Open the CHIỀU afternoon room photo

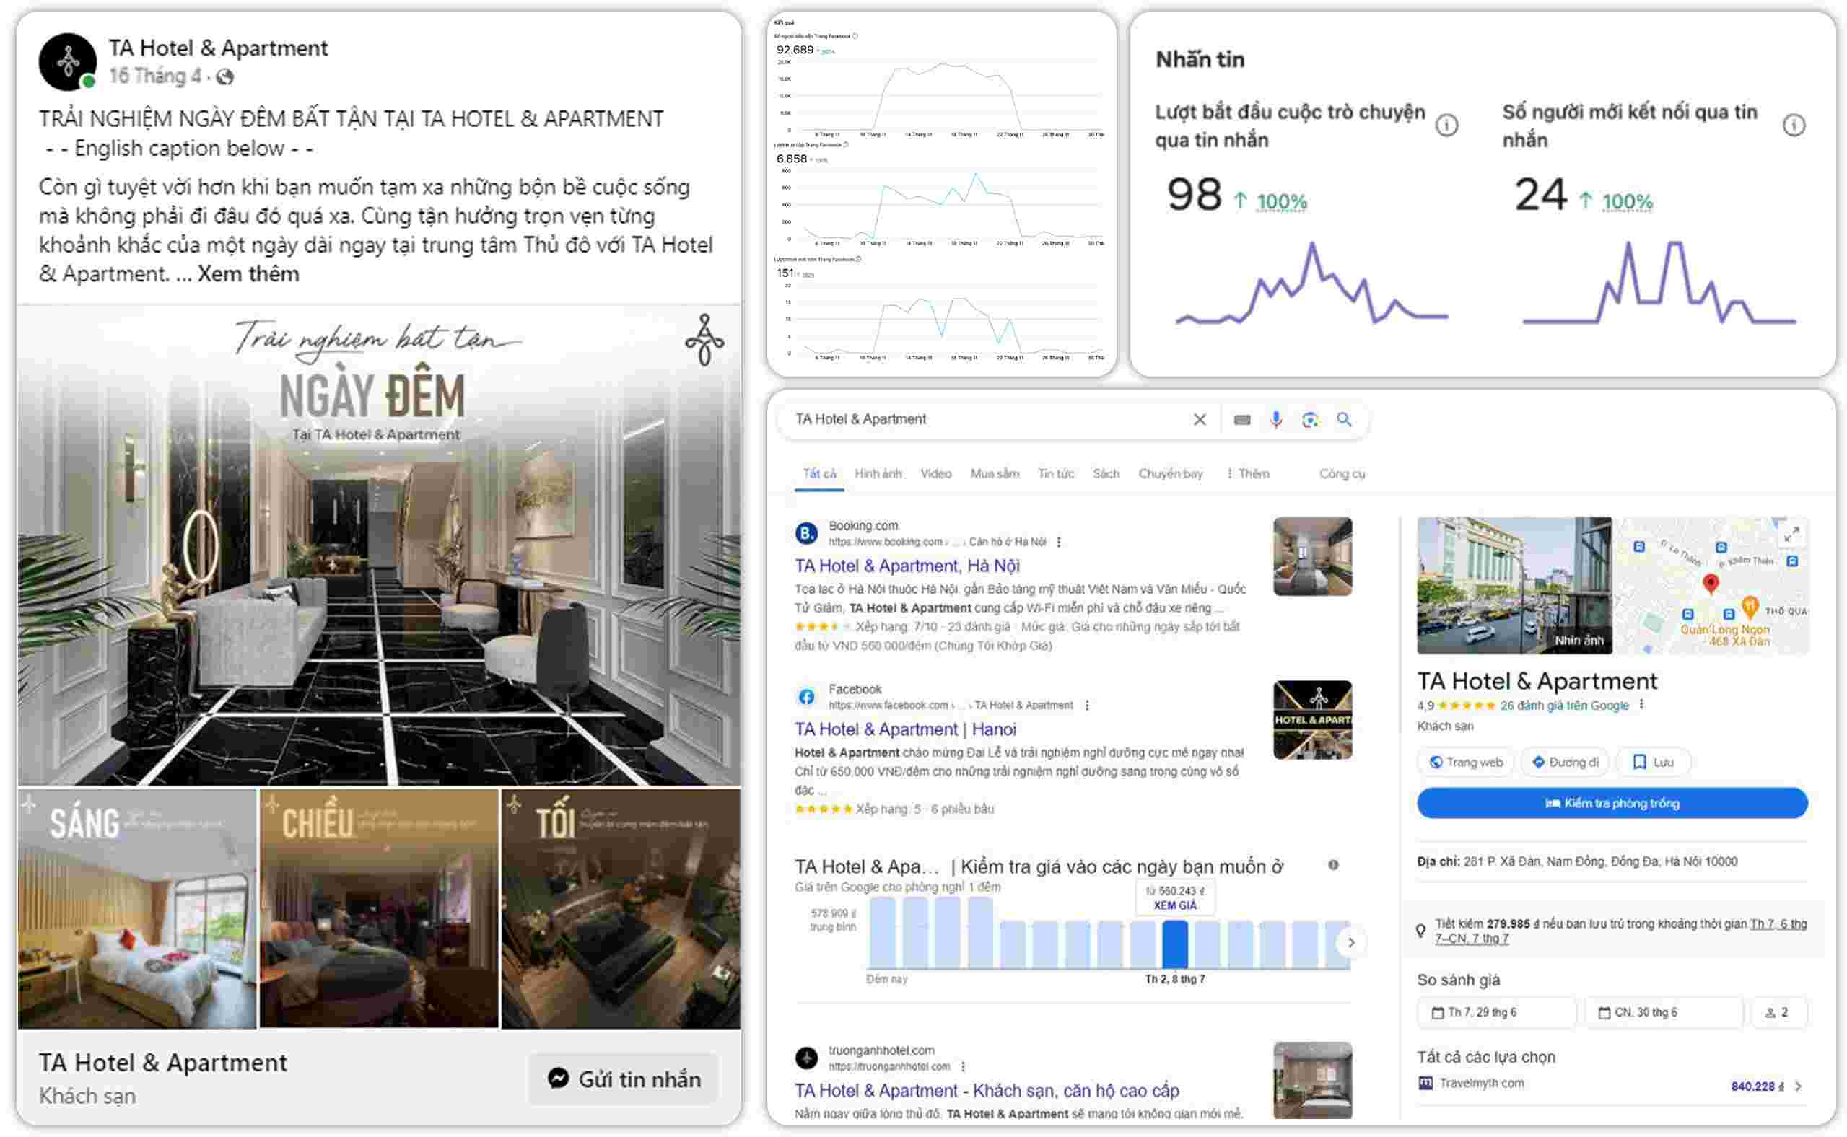tap(378, 908)
